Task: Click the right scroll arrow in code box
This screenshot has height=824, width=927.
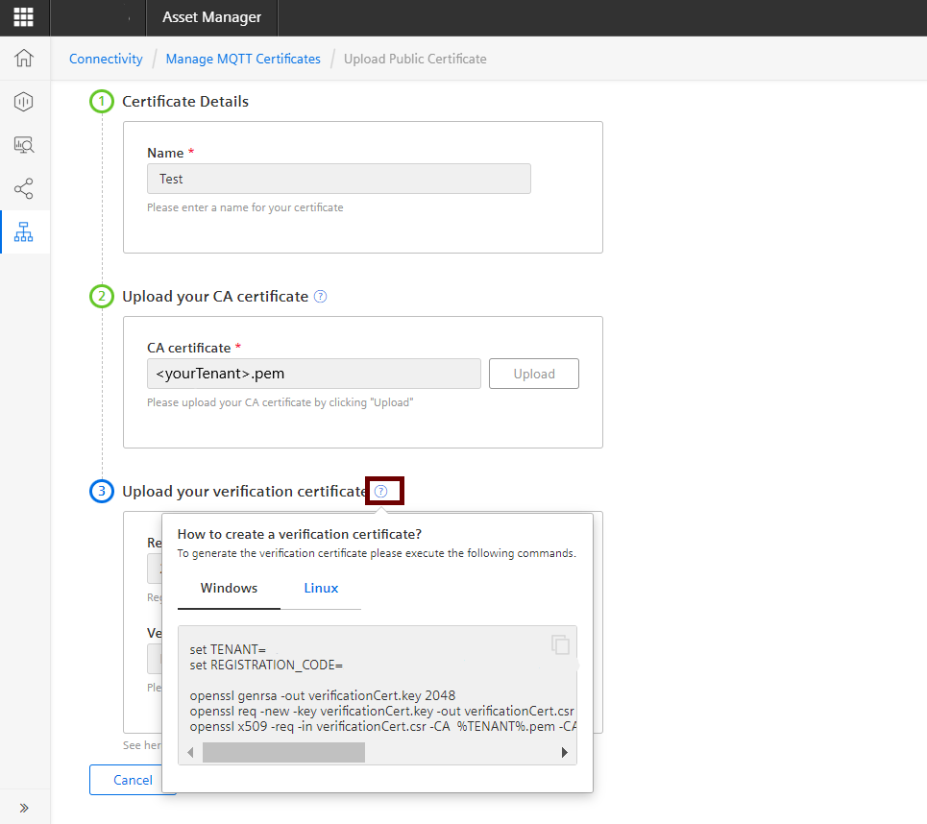Action: coord(564,753)
